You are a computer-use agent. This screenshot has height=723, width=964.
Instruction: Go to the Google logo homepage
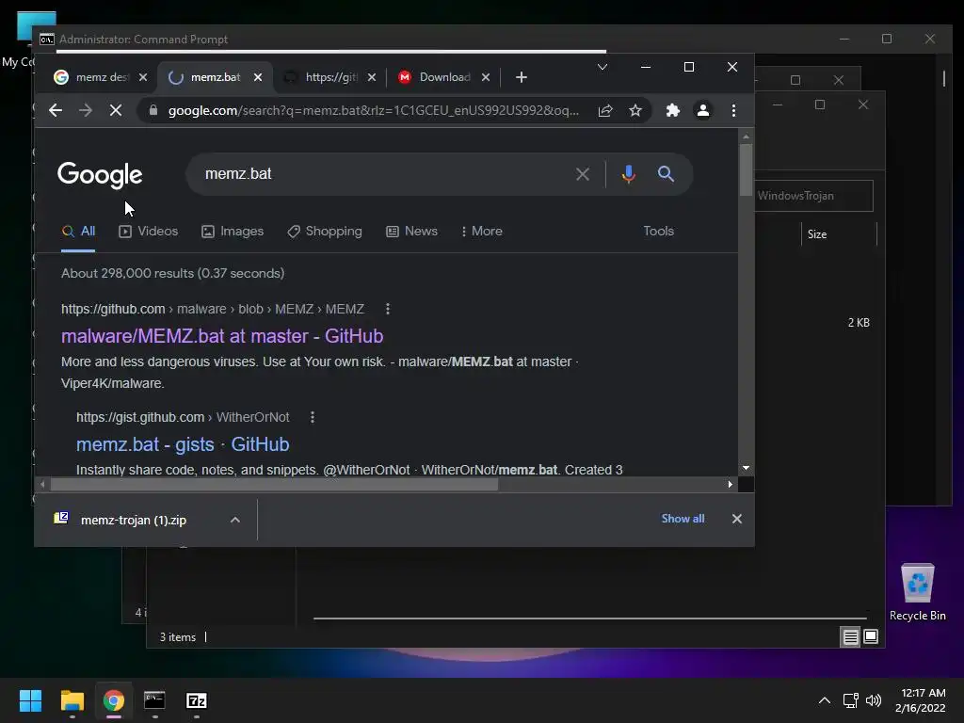click(100, 175)
